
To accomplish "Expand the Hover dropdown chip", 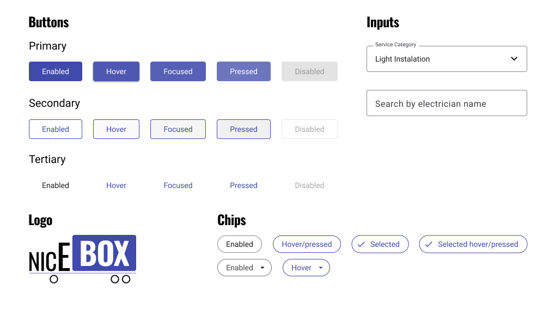I will click(x=306, y=268).
